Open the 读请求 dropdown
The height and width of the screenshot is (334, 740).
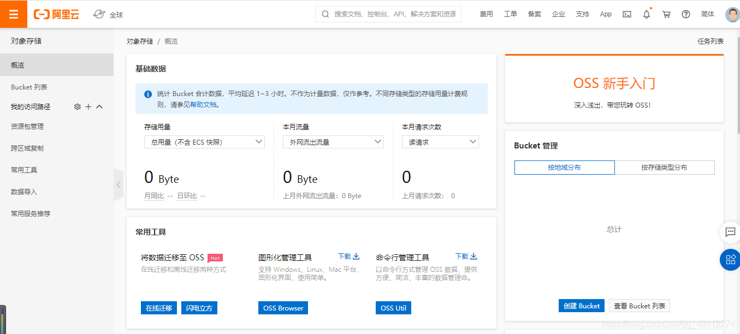(x=440, y=142)
